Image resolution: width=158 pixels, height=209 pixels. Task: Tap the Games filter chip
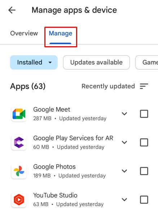coord(147,62)
